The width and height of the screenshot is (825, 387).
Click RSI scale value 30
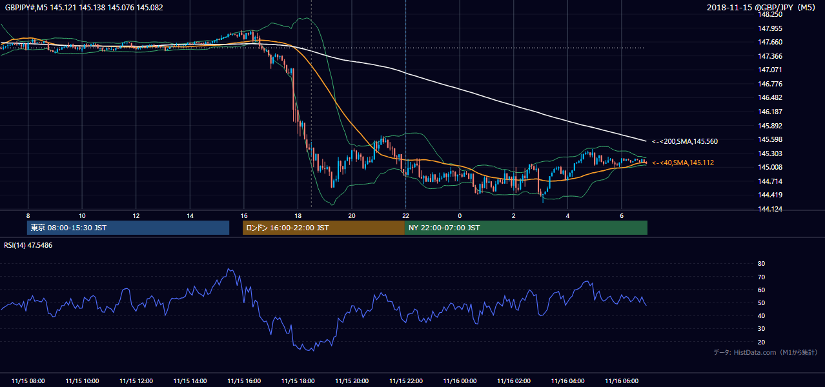(x=761, y=329)
